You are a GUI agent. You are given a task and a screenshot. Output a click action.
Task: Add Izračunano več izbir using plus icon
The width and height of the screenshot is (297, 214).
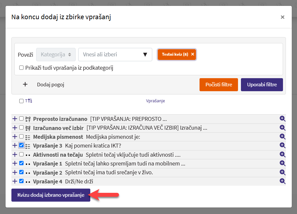pyautogui.click(x=15, y=128)
